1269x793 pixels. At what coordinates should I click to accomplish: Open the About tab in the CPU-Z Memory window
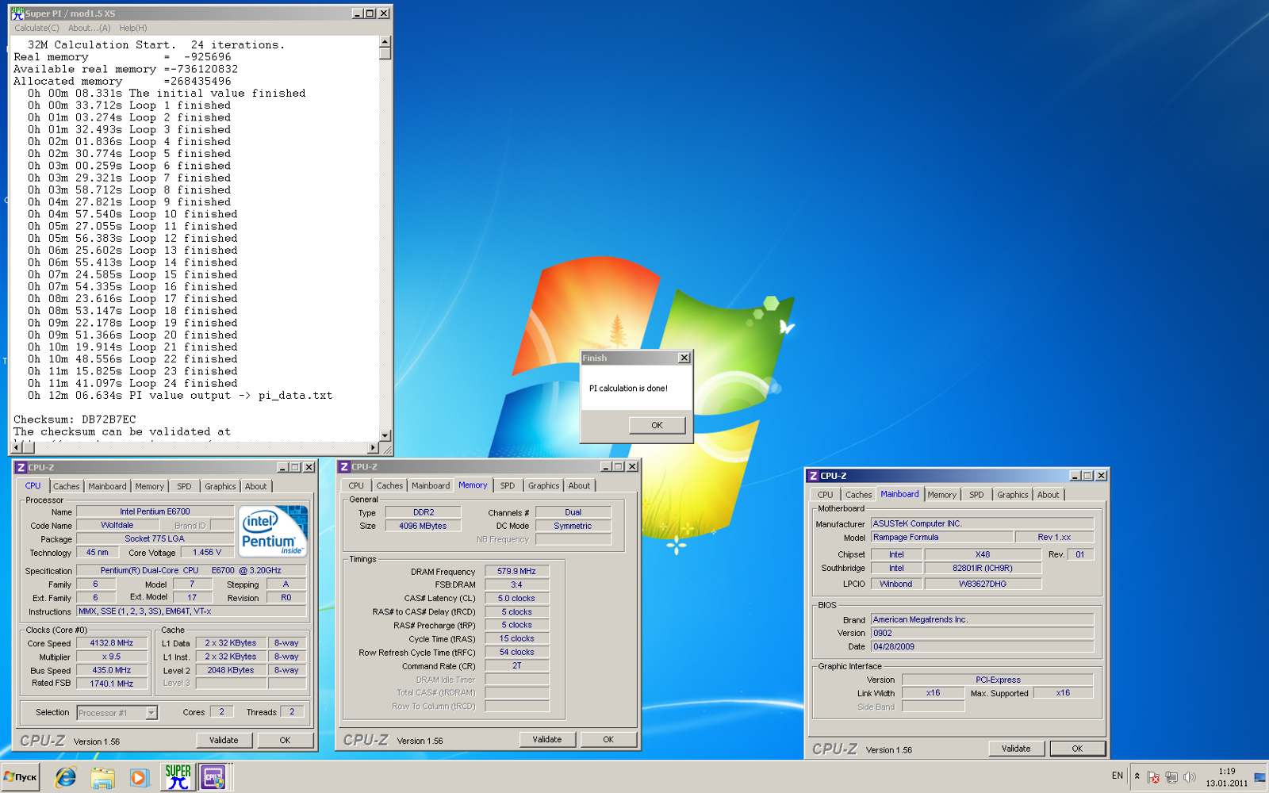pos(579,485)
